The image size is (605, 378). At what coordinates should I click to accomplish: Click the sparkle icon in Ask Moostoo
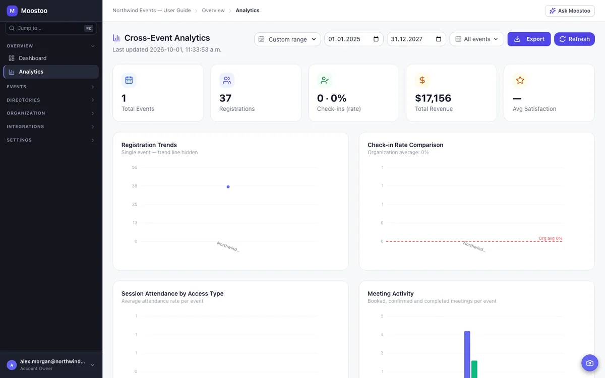[x=553, y=11]
